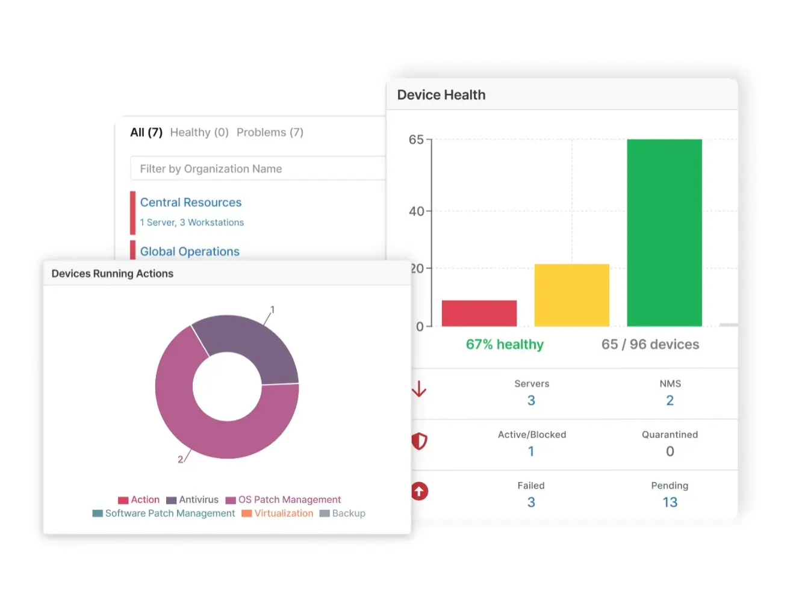
Task: Toggle the Backup legend entry
Action: pos(342,513)
